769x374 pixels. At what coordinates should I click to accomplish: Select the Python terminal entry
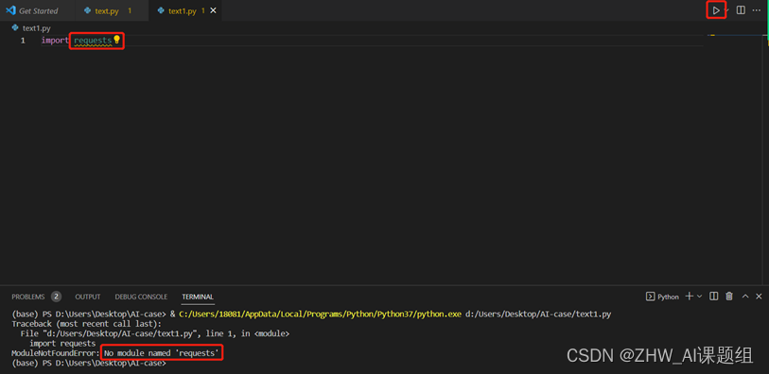click(x=662, y=297)
